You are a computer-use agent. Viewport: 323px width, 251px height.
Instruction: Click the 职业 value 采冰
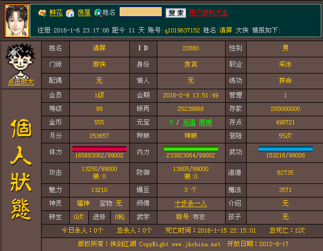pyautogui.click(x=285, y=64)
